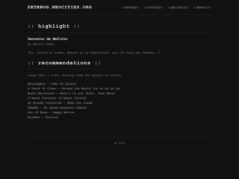Click 'songs that I like' description text
This screenshot has width=239, height=179.
75,75
